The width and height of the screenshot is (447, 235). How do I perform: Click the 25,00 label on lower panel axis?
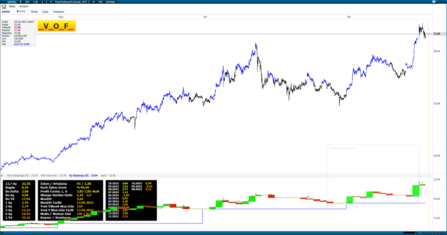(x=437, y=180)
